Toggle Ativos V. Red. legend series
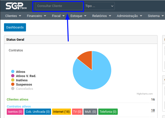This screenshot has width=165, height=118. [x=26, y=76]
